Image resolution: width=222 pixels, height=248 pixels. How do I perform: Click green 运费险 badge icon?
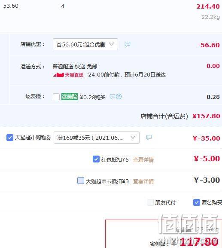(x=70, y=96)
